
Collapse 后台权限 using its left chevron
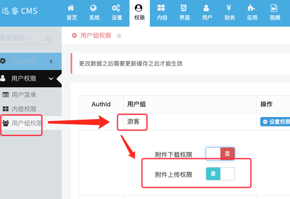coord(51,61)
